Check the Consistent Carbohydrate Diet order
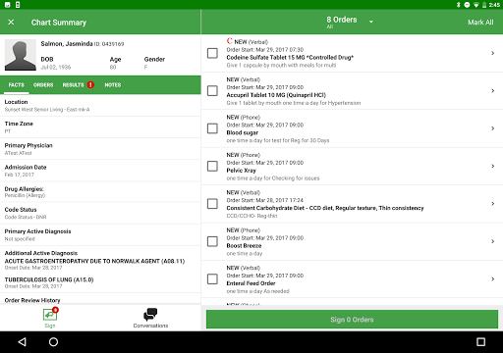The height and width of the screenshot is (353, 503). point(212,204)
